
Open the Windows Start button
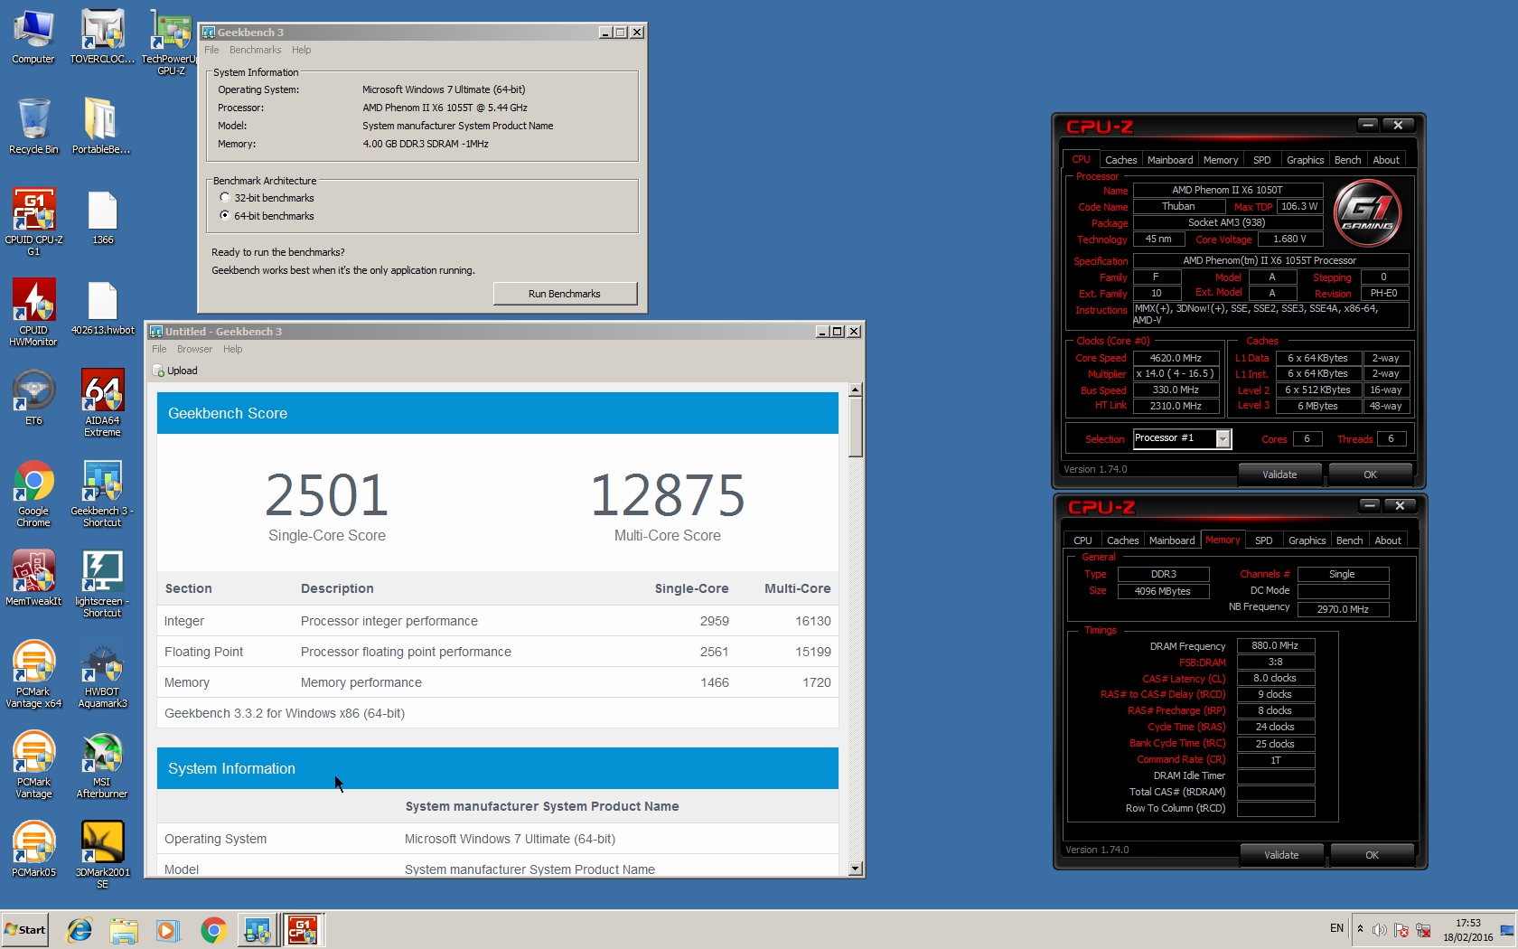(25, 930)
